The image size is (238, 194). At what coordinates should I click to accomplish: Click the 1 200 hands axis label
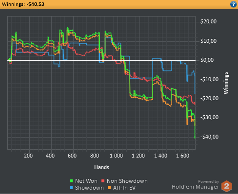[138, 156]
